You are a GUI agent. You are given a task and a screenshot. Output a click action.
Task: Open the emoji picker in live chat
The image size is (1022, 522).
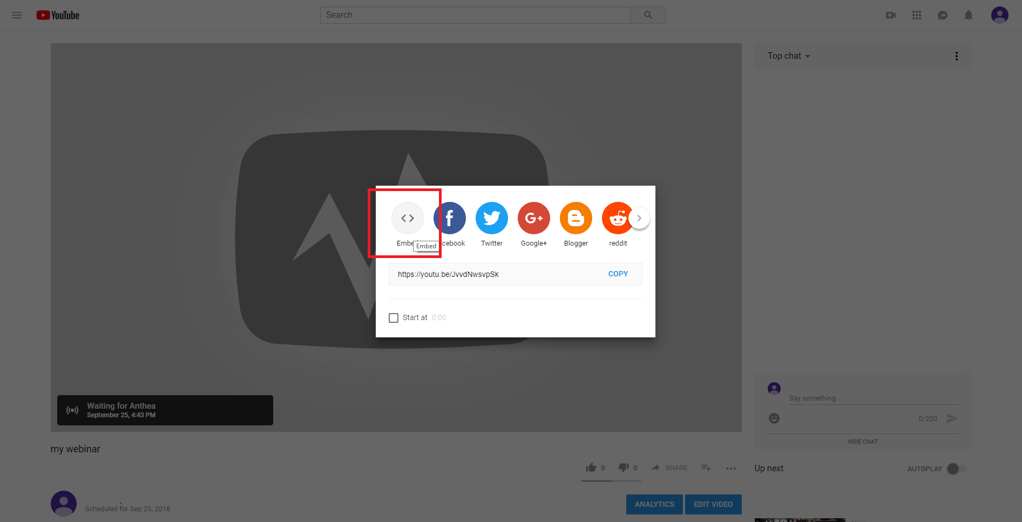coord(774,418)
